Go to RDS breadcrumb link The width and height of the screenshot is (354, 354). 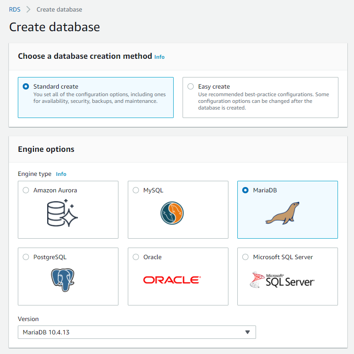pos(15,9)
